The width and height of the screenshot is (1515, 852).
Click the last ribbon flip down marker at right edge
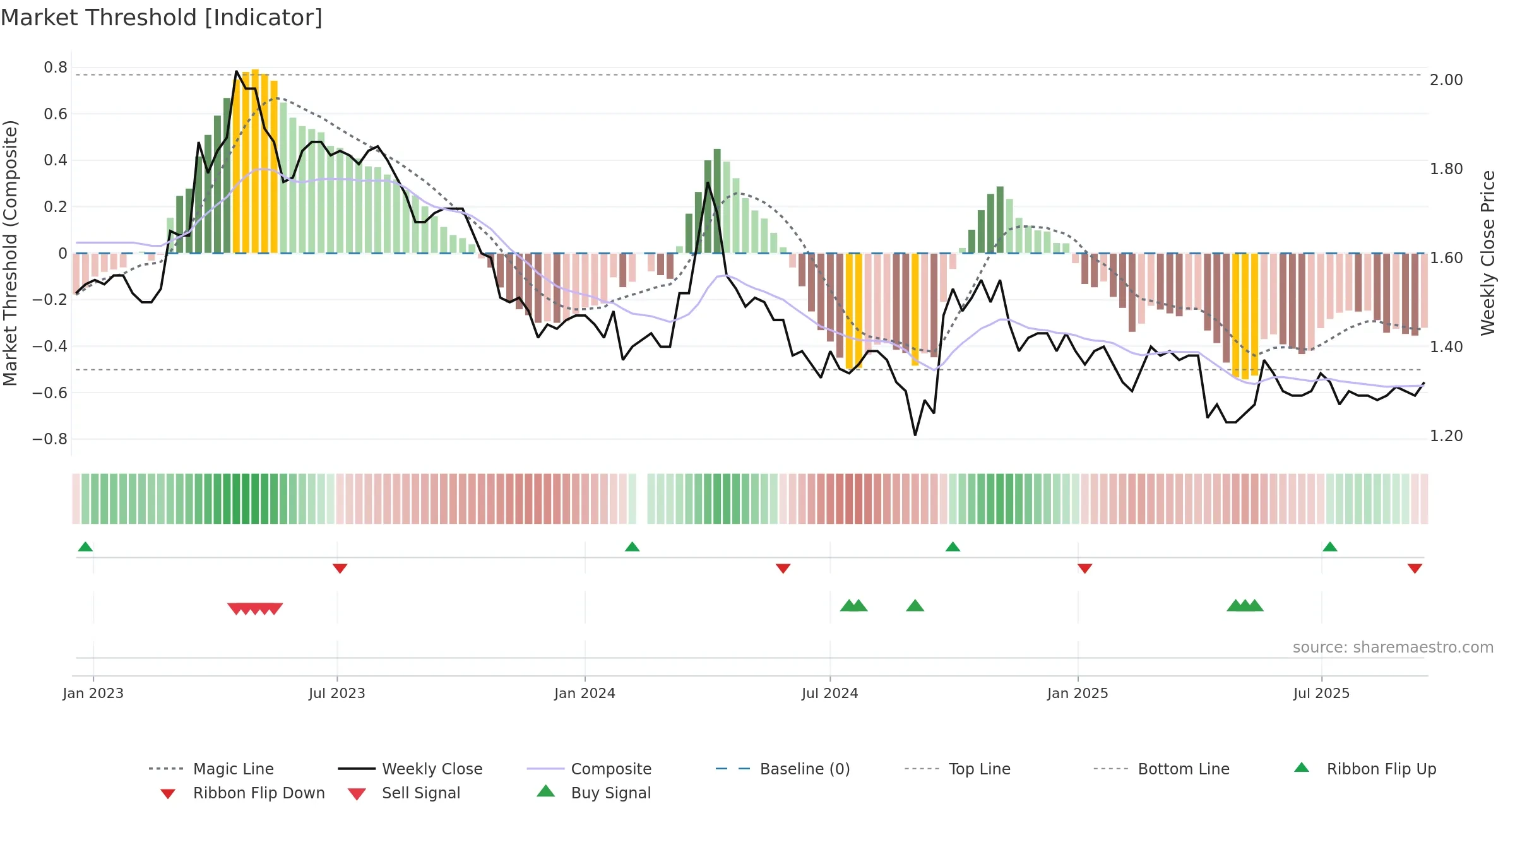[1415, 569]
